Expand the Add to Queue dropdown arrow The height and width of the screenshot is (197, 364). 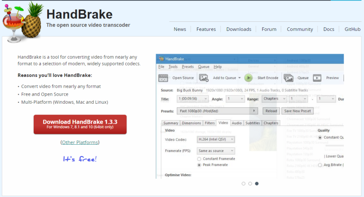[240, 78]
